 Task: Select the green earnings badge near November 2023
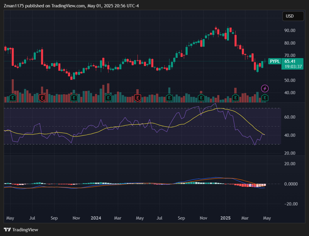(x=74, y=98)
